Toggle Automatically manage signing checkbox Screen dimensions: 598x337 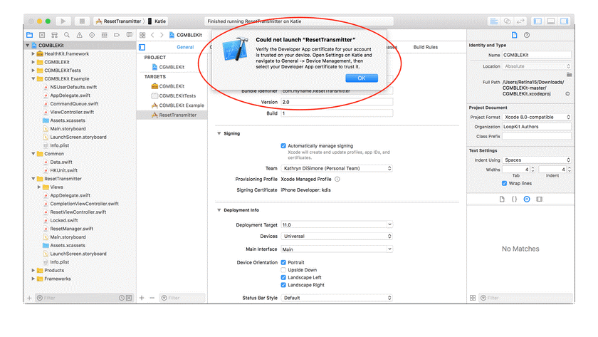point(283,146)
